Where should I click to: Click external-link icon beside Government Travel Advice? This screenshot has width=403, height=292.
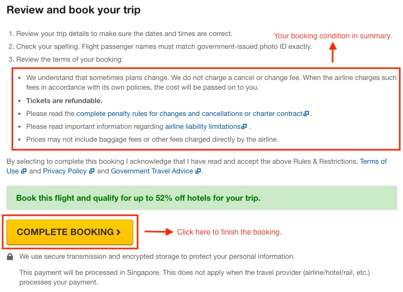click(198, 171)
